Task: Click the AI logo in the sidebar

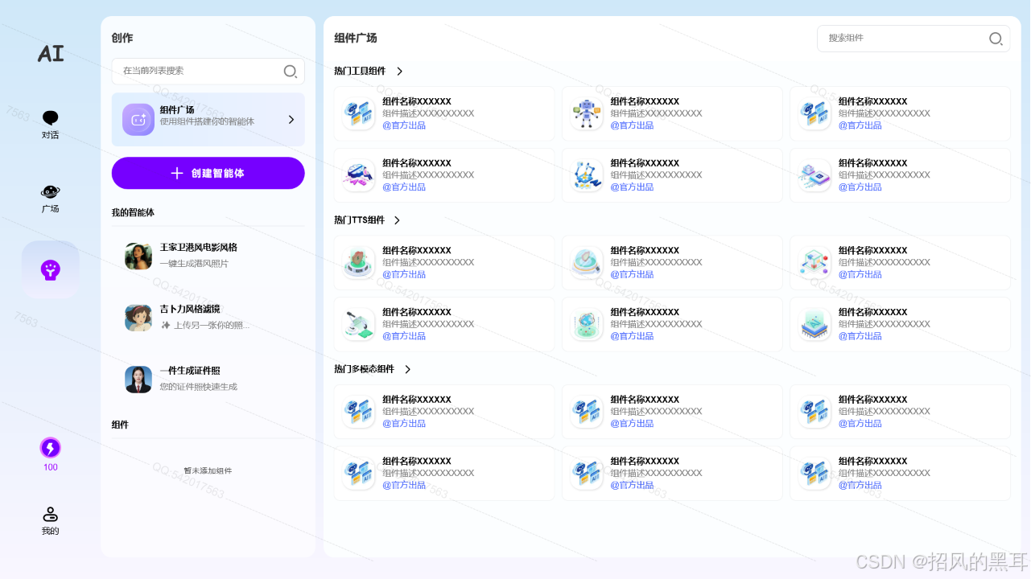Action: pyautogui.click(x=50, y=53)
